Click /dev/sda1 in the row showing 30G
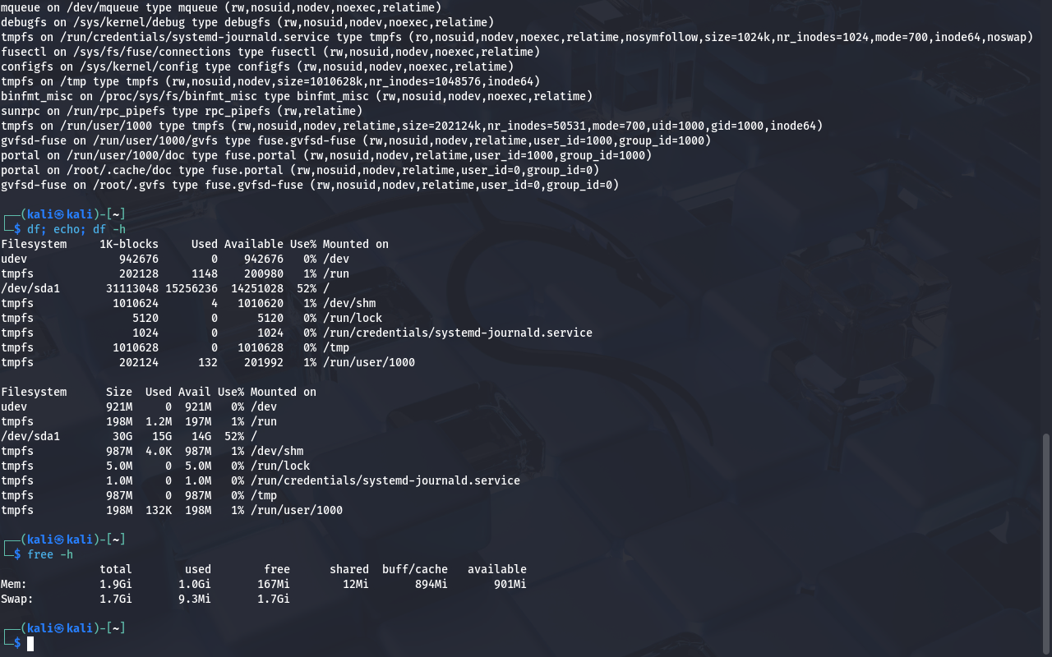The image size is (1052, 657). [30, 436]
